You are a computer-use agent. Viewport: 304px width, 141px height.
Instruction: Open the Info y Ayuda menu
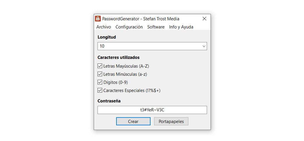(181, 27)
